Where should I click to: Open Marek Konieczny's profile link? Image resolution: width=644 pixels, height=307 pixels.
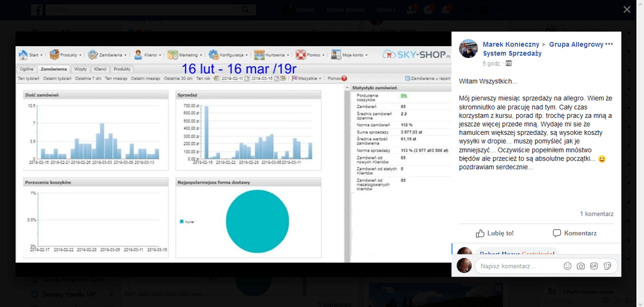(510, 45)
